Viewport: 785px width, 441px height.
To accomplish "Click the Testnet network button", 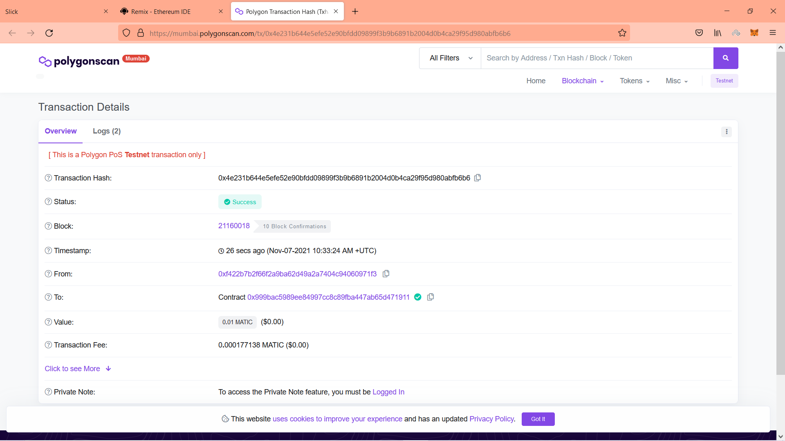I will click(x=724, y=81).
